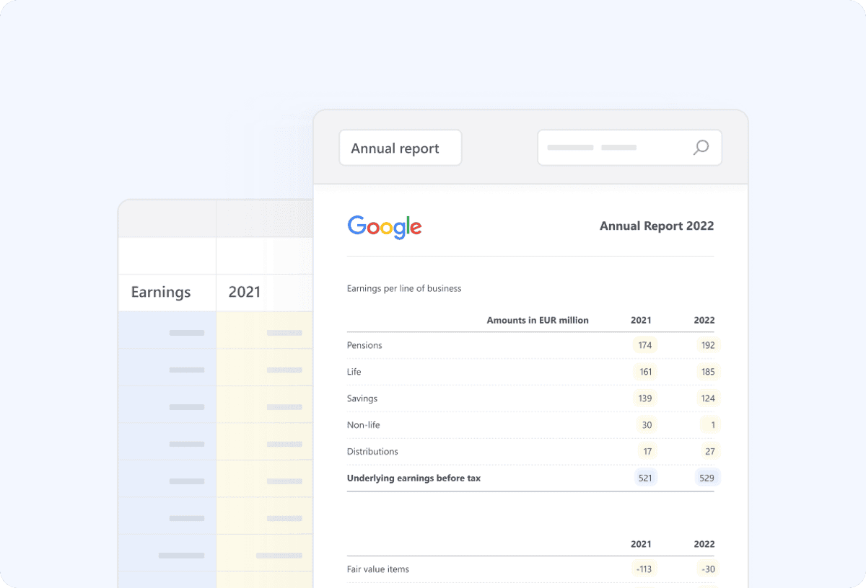Click the Annual Report 2022 heading
This screenshot has height=588, width=866.
click(x=656, y=226)
